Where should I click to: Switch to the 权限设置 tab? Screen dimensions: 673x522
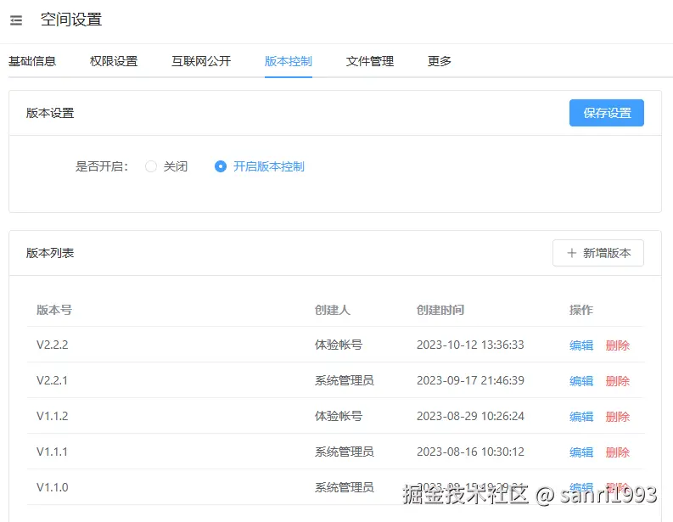click(x=114, y=61)
